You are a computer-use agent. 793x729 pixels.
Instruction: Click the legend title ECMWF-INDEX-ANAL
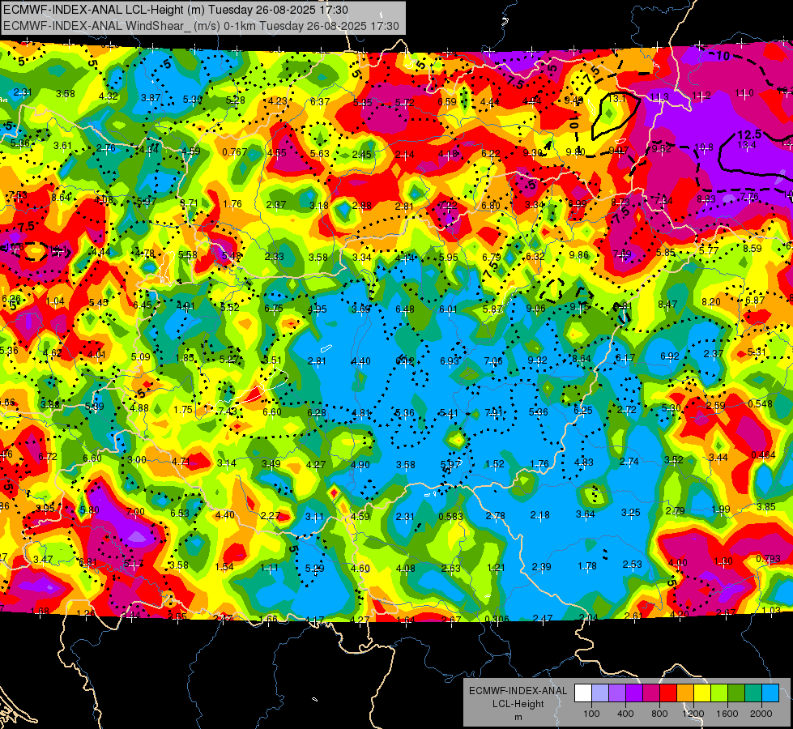pos(518,691)
